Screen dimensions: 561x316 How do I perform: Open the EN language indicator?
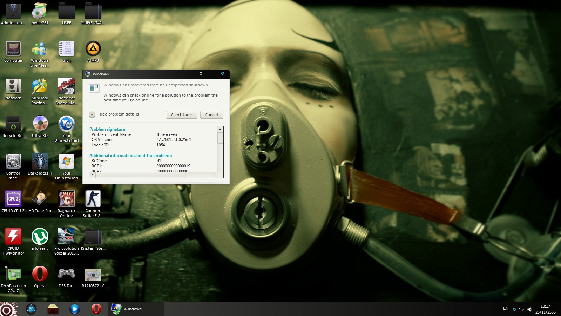pos(506,308)
